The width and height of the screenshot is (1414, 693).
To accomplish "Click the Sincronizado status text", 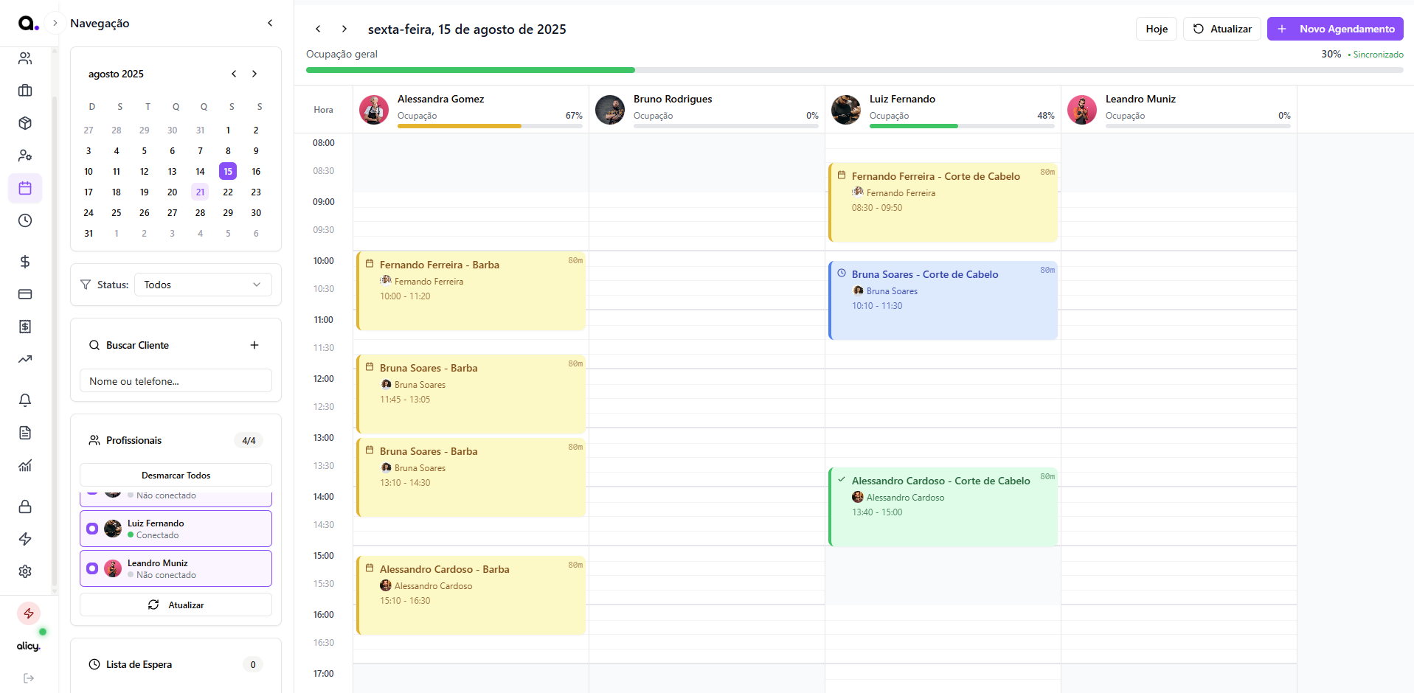I will point(1376,55).
